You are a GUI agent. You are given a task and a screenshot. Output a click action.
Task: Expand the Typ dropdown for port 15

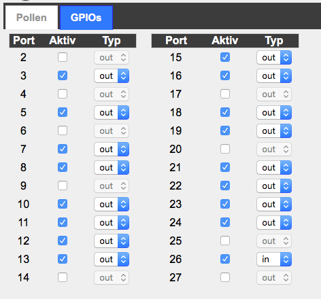pos(274,57)
